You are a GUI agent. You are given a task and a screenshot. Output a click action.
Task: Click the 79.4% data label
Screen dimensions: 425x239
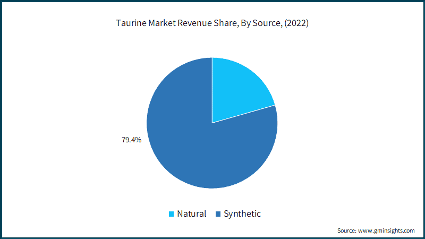[131, 140]
